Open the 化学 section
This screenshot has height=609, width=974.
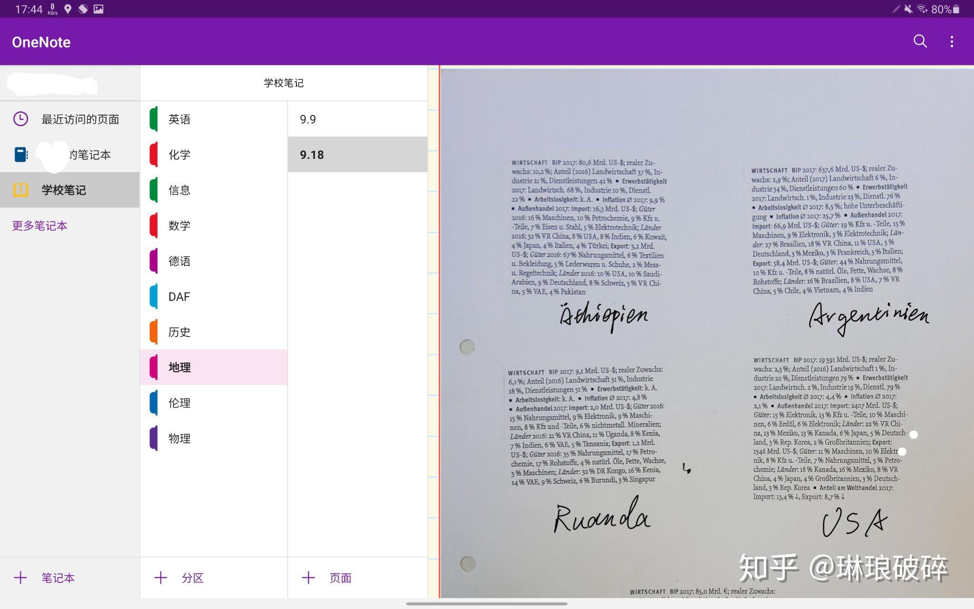point(179,155)
